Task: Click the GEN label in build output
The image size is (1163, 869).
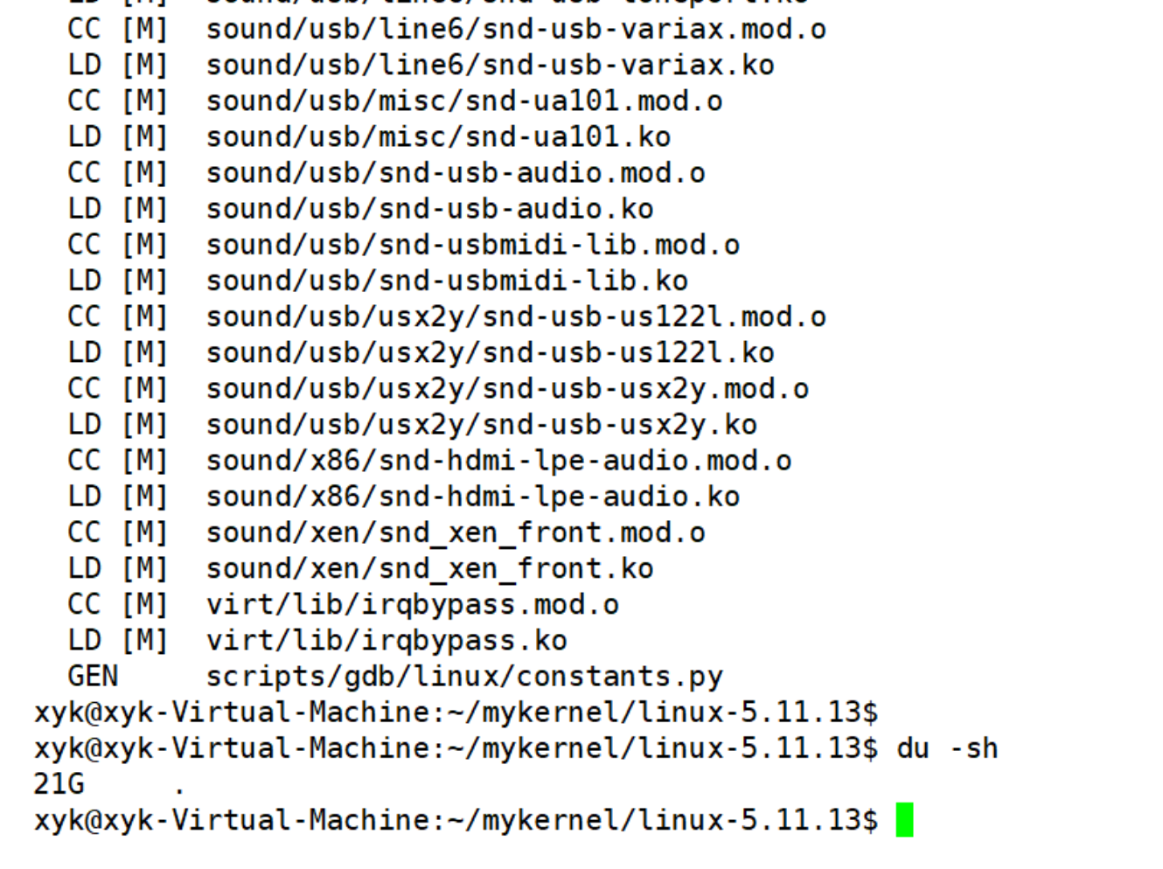Action: click(92, 677)
